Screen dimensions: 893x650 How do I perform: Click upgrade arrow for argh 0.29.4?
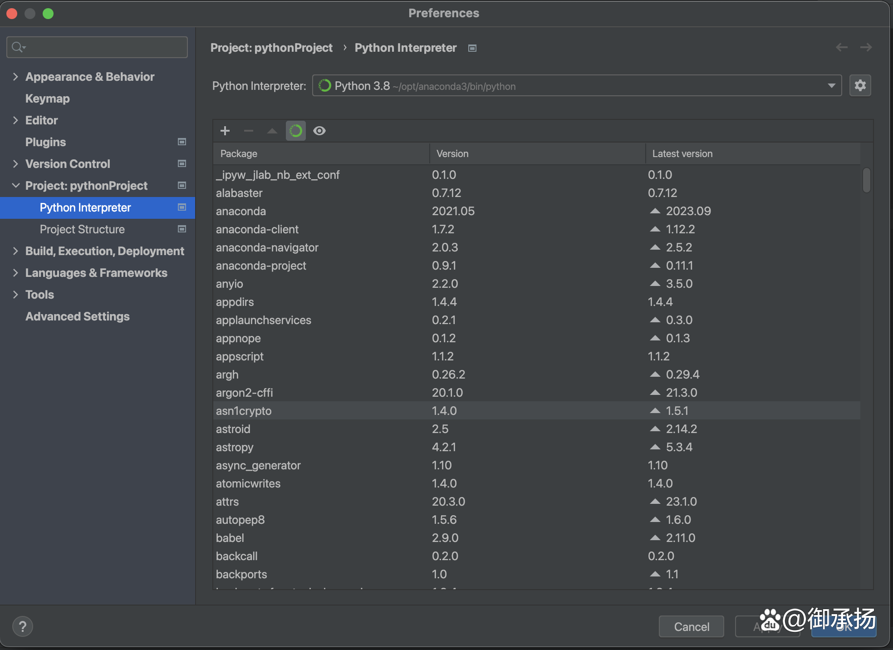655,374
